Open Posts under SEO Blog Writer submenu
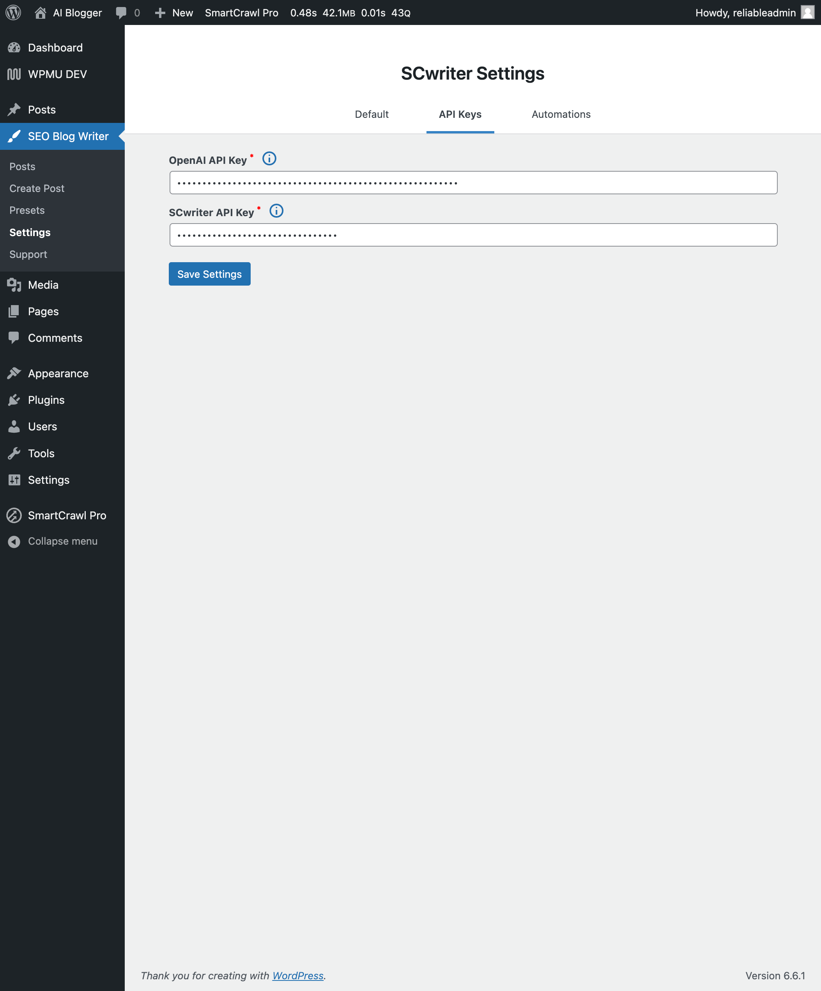 tap(22, 167)
